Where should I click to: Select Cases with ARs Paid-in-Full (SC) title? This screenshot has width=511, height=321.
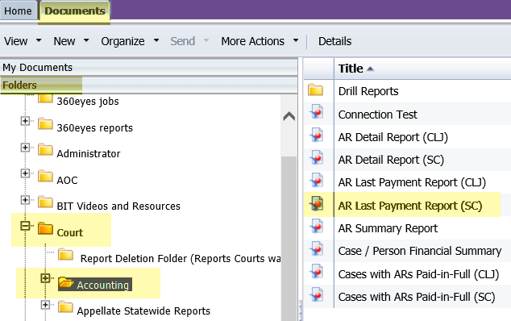click(x=417, y=297)
